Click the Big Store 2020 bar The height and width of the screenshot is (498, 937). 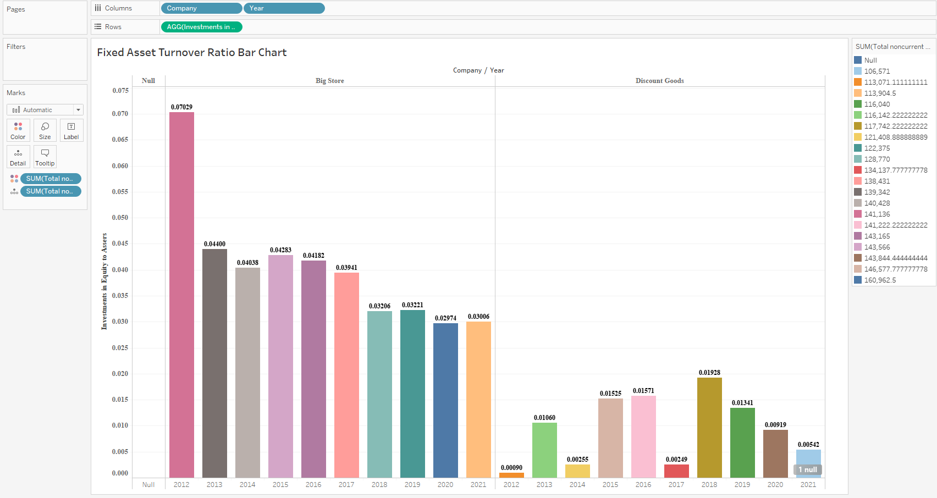point(445,400)
